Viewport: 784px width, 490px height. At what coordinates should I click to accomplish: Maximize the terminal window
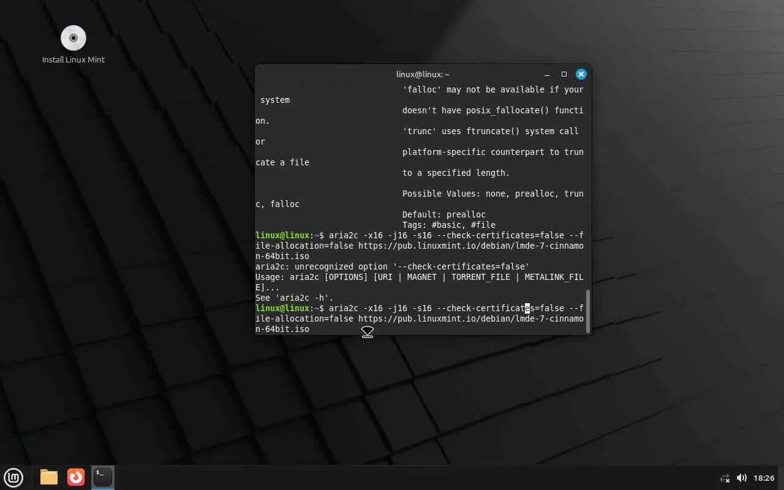564,74
